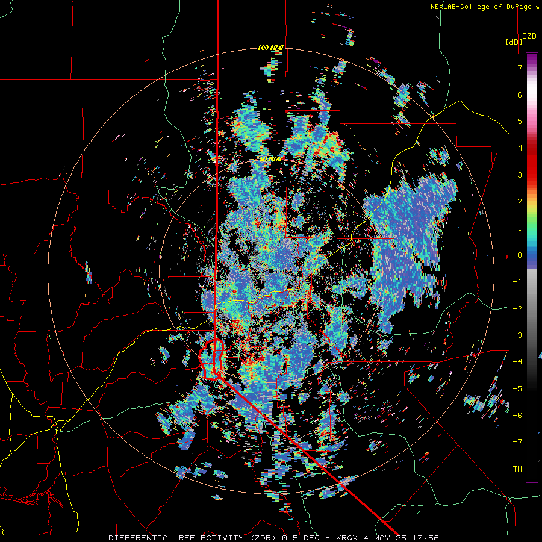Viewport: 542px width, 542px height.
Task: Select the -7 value on the color scale
Action: pyautogui.click(x=517, y=442)
